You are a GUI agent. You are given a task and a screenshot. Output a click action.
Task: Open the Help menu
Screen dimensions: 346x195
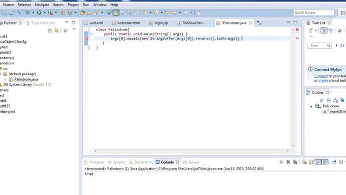click(114, 5)
